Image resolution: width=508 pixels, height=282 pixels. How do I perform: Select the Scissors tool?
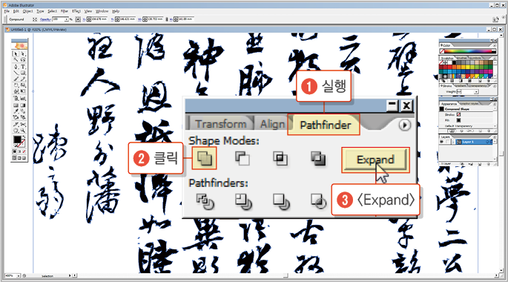tap(23, 124)
